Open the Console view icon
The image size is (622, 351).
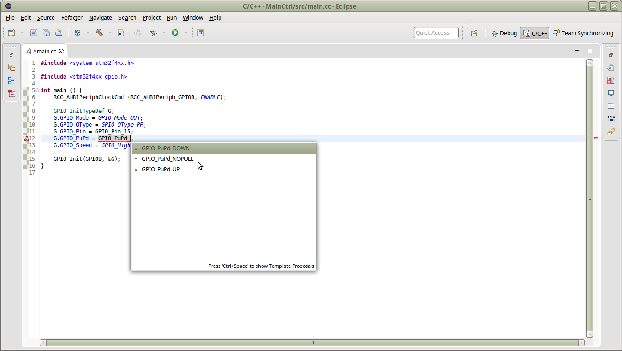tap(611, 93)
